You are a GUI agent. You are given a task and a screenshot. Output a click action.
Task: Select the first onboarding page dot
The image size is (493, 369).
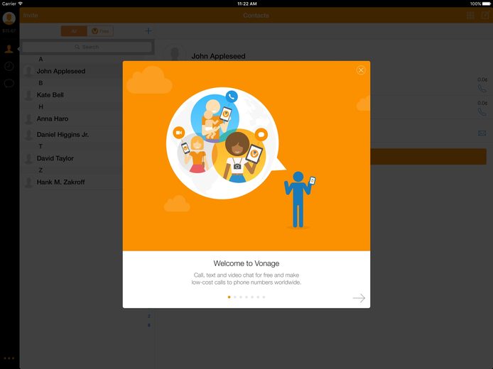[x=229, y=297]
